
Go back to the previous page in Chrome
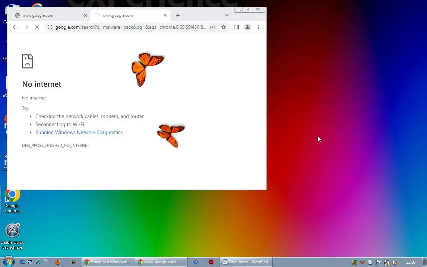coord(15,27)
